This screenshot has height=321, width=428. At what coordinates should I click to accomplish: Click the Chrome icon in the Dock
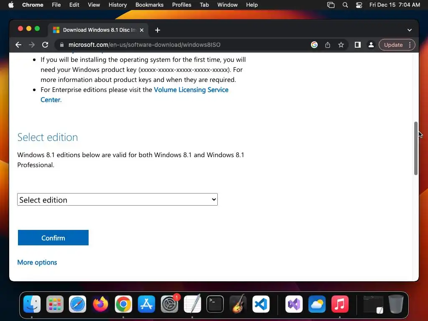pyautogui.click(x=123, y=304)
